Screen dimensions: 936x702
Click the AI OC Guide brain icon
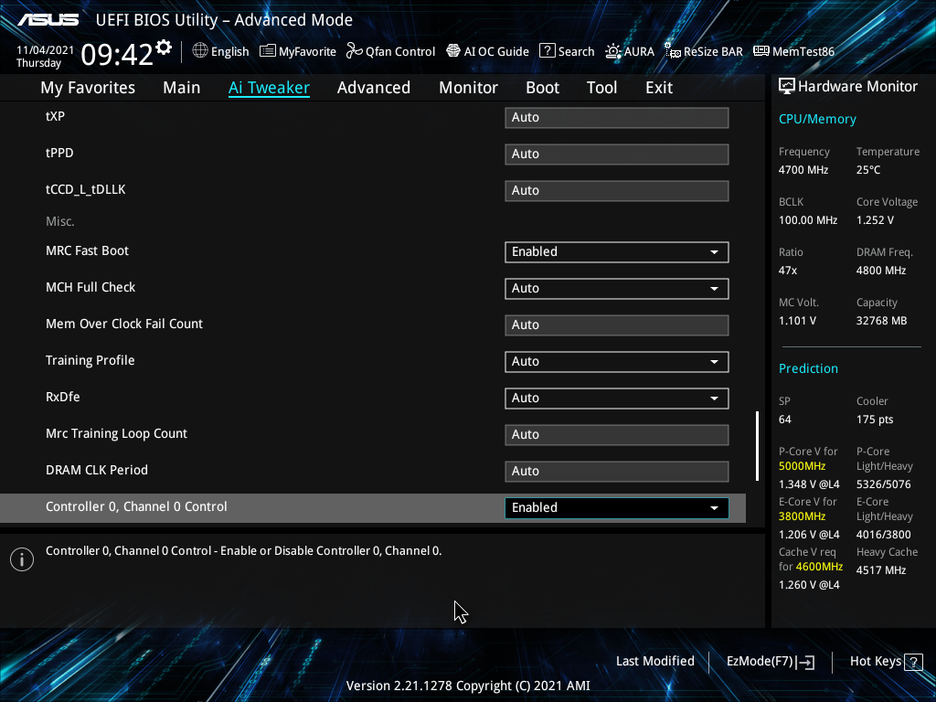coord(453,51)
